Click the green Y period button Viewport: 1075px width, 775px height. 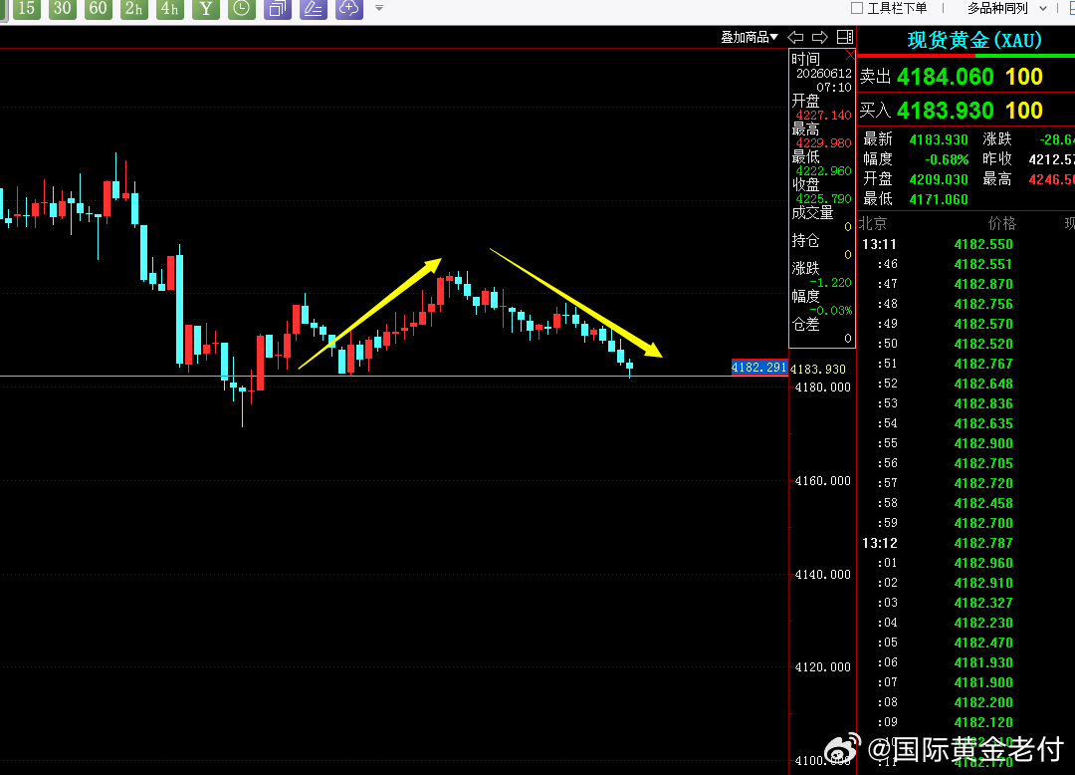coord(206,9)
